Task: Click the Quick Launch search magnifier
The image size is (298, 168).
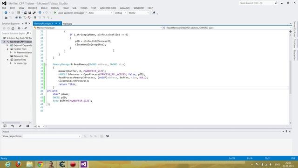Action: (276, 3)
